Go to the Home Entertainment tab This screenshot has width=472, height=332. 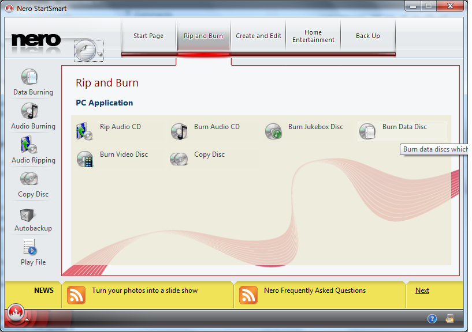[313, 36]
